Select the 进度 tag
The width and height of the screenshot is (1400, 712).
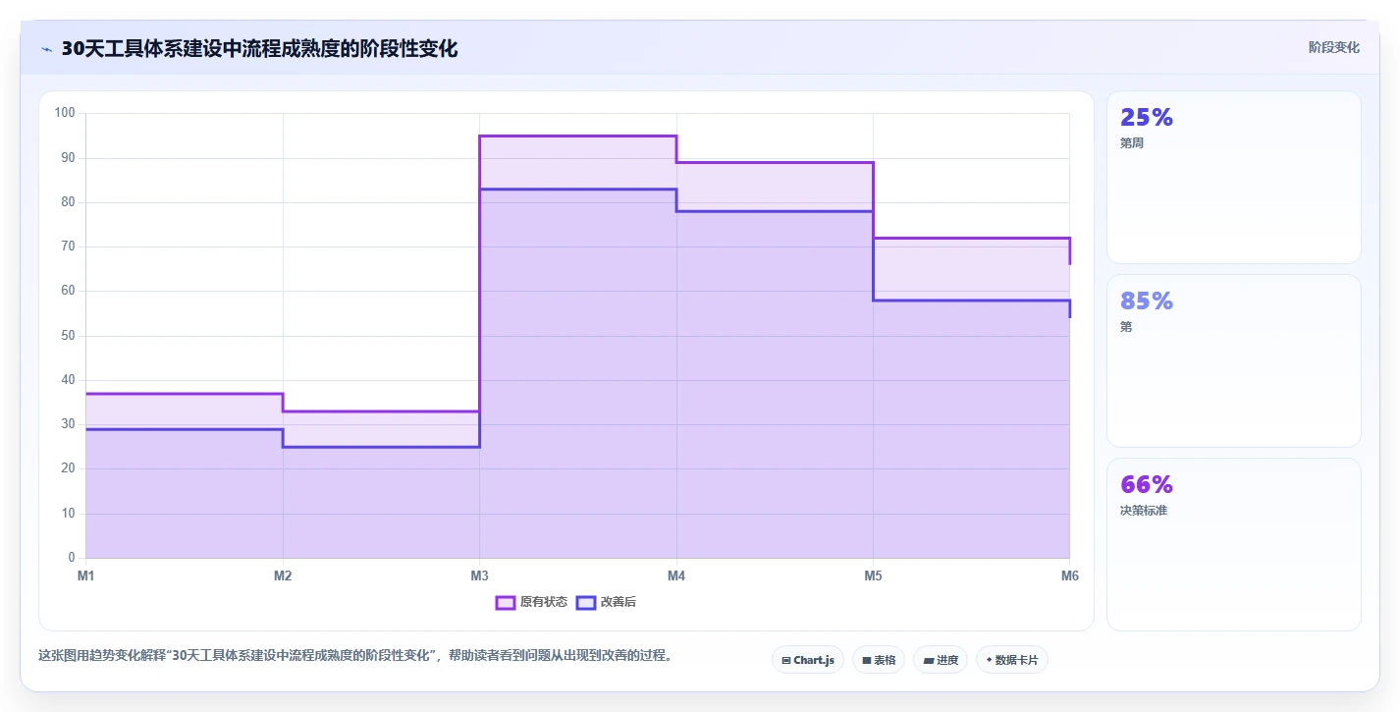tap(941, 660)
